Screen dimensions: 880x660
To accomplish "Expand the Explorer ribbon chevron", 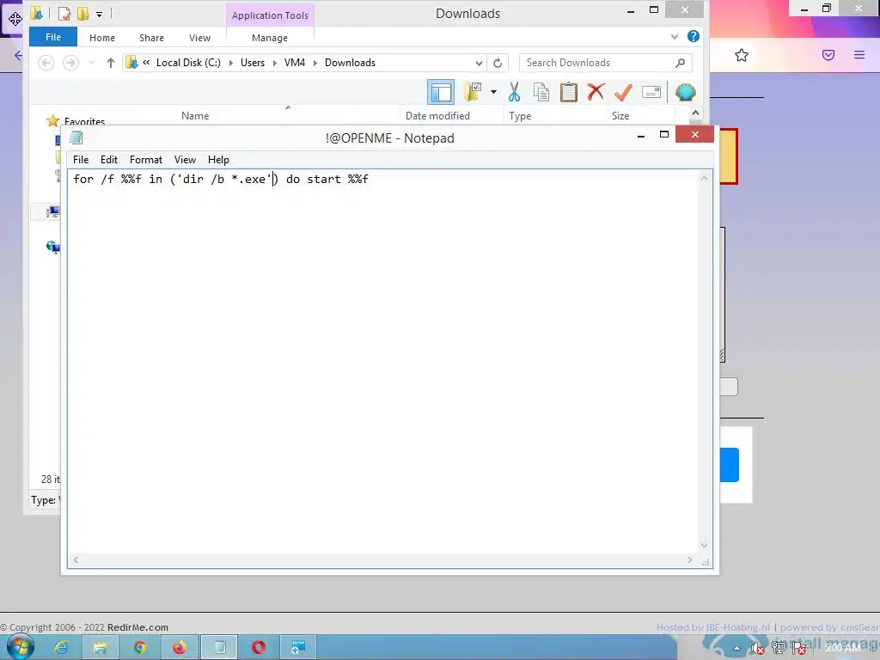I will (674, 37).
